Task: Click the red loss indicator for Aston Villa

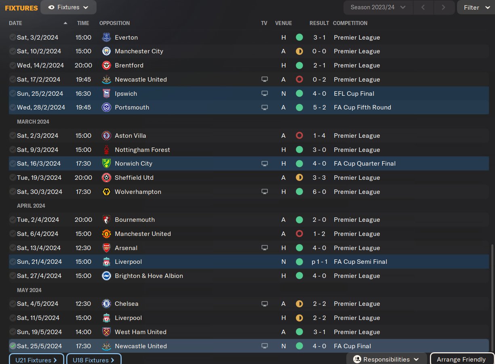Action: click(x=299, y=136)
